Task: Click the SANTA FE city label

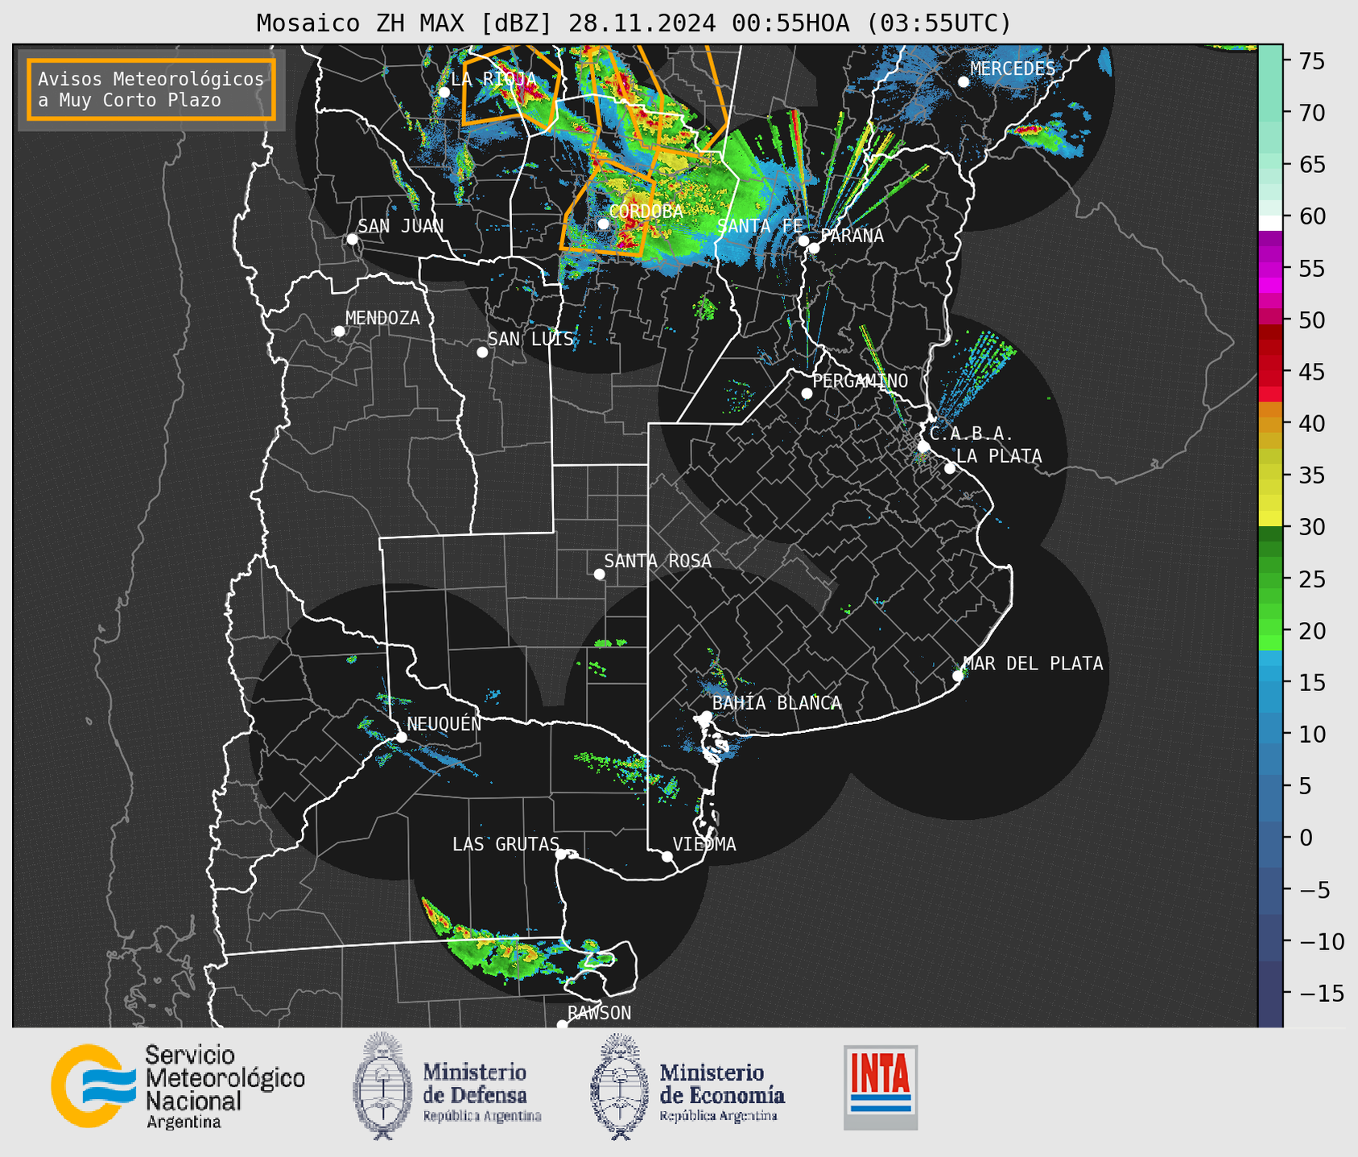Action: pyautogui.click(x=760, y=226)
